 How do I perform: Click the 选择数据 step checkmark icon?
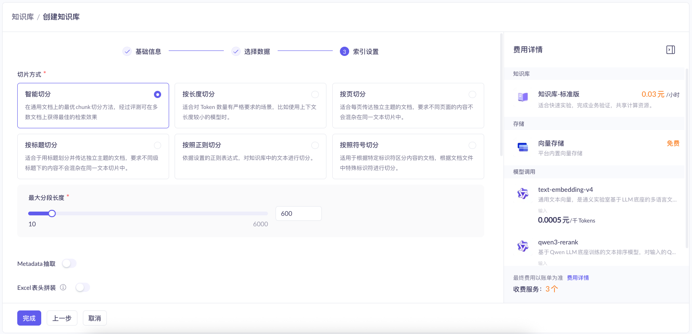coord(236,51)
